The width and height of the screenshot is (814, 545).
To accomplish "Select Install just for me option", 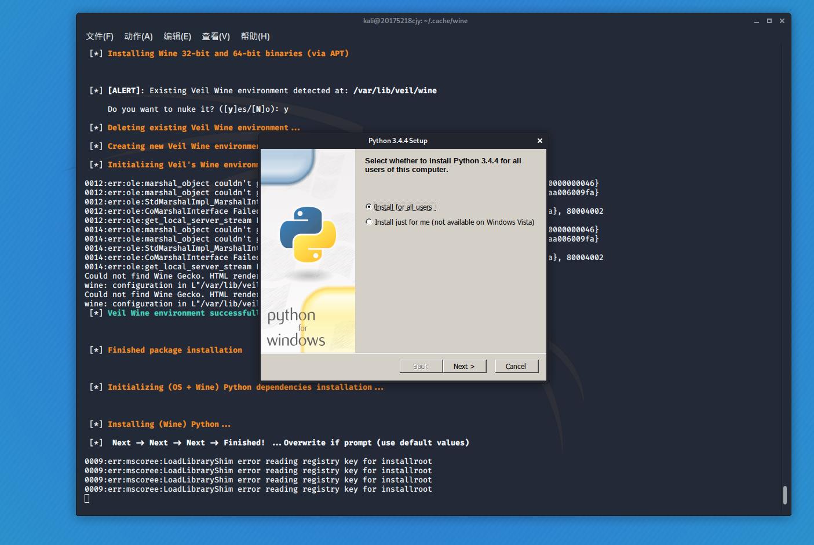I will point(450,222).
